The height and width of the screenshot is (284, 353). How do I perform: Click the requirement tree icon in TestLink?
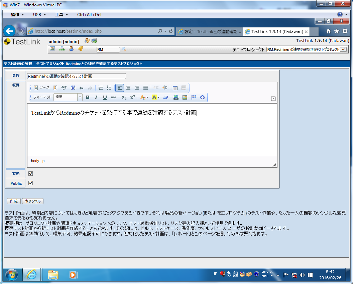click(62, 48)
